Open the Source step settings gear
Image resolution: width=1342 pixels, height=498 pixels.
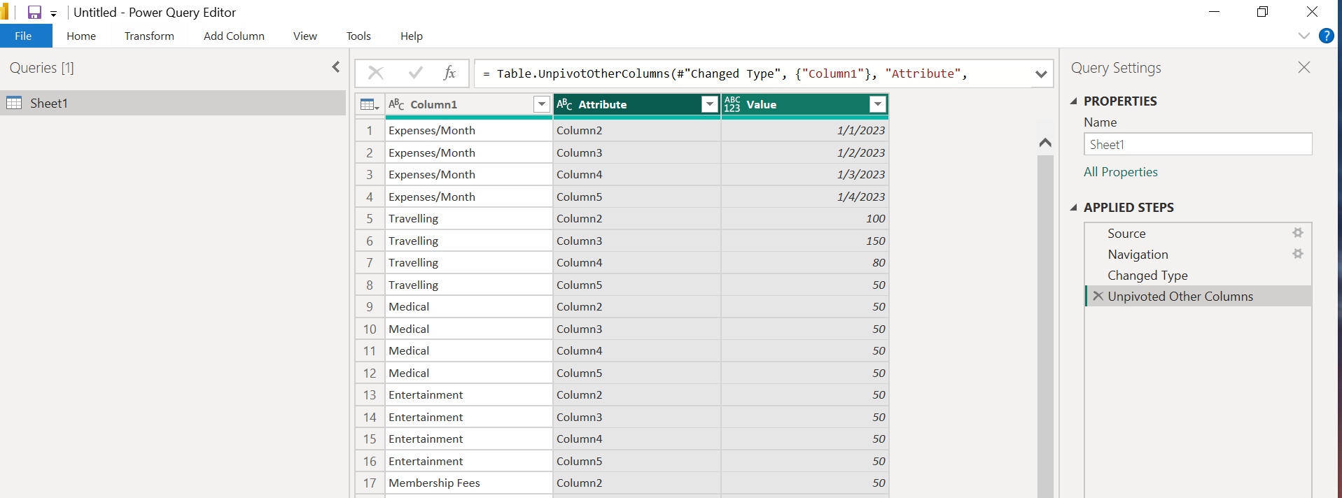pos(1297,232)
